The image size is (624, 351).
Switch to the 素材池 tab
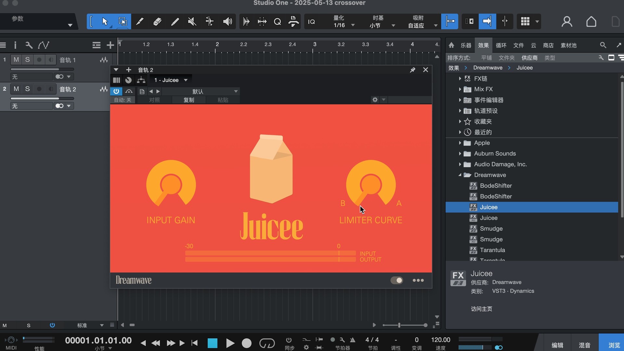(x=568, y=45)
